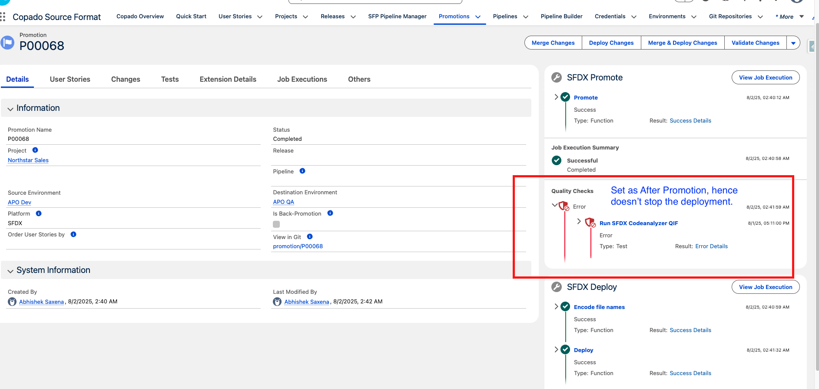Click the SFDX Deploy wrench icon

coord(557,287)
